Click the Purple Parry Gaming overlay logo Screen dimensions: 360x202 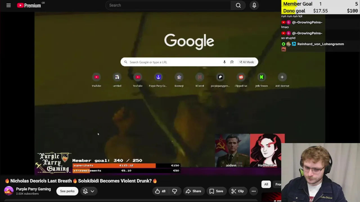click(x=53, y=162)
